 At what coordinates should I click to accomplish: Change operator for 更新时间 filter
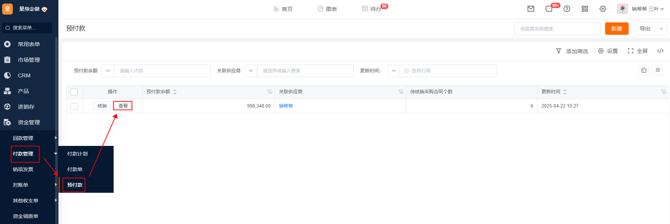coord(394,71)
